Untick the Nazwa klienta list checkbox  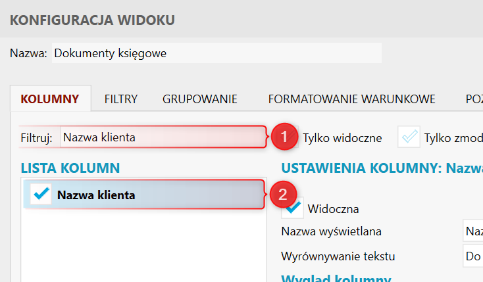[x=41, y=195]
